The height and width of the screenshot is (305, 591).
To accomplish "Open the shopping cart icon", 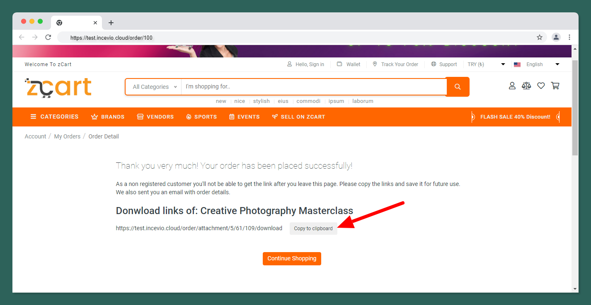I will [555, 86].
